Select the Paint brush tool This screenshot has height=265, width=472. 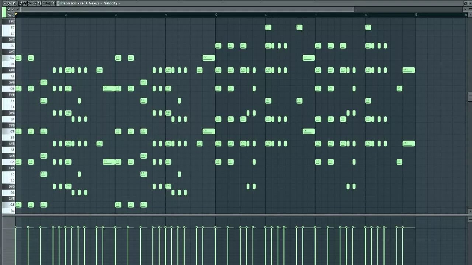tap(25, 3)
